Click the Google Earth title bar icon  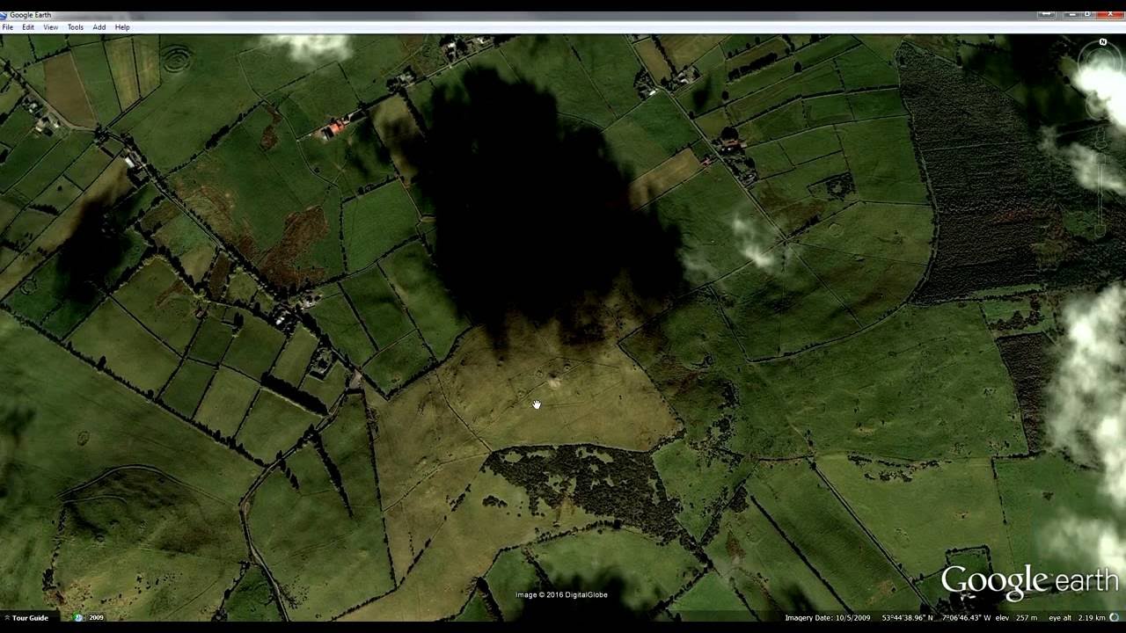[x=4, y=15]
